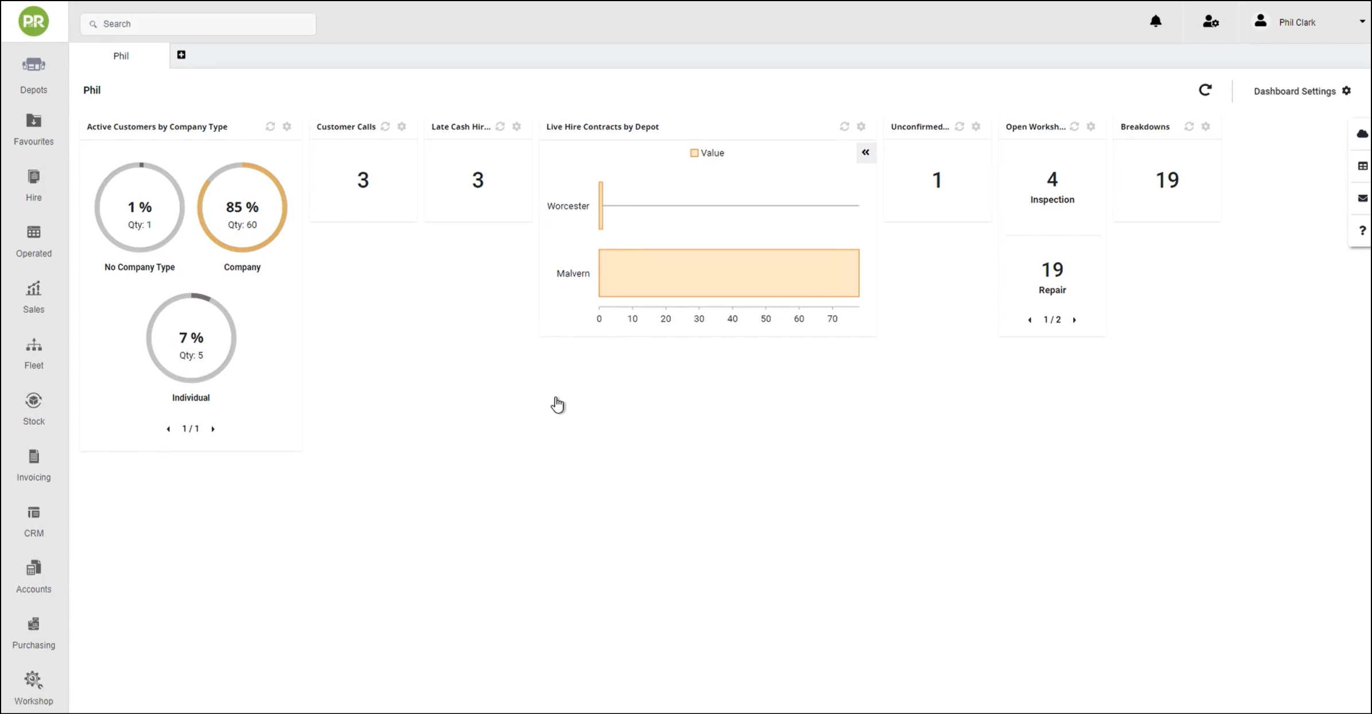Image resolution: width=1372 pixels, height=714 pixels.
Task: Refresh the Breakdowns widget
Action: click(1189, 126)
